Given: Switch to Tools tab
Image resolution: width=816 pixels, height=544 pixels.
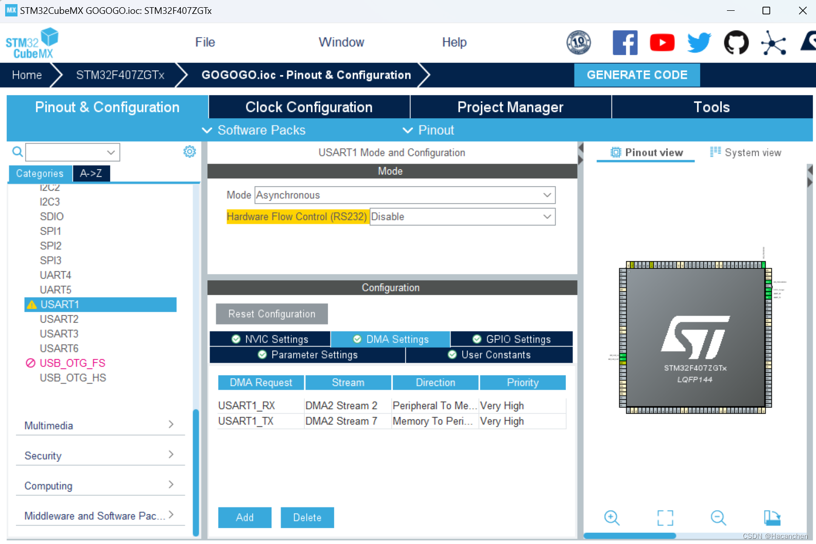Looking at the screenshot, I should click(712, 107).
